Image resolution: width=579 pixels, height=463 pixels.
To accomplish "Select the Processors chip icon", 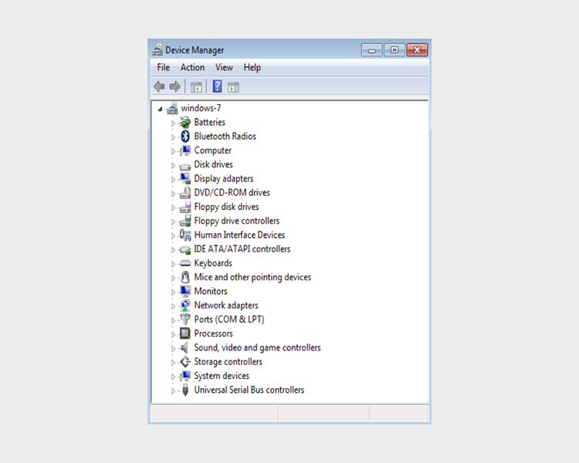I will pos(185,333).
